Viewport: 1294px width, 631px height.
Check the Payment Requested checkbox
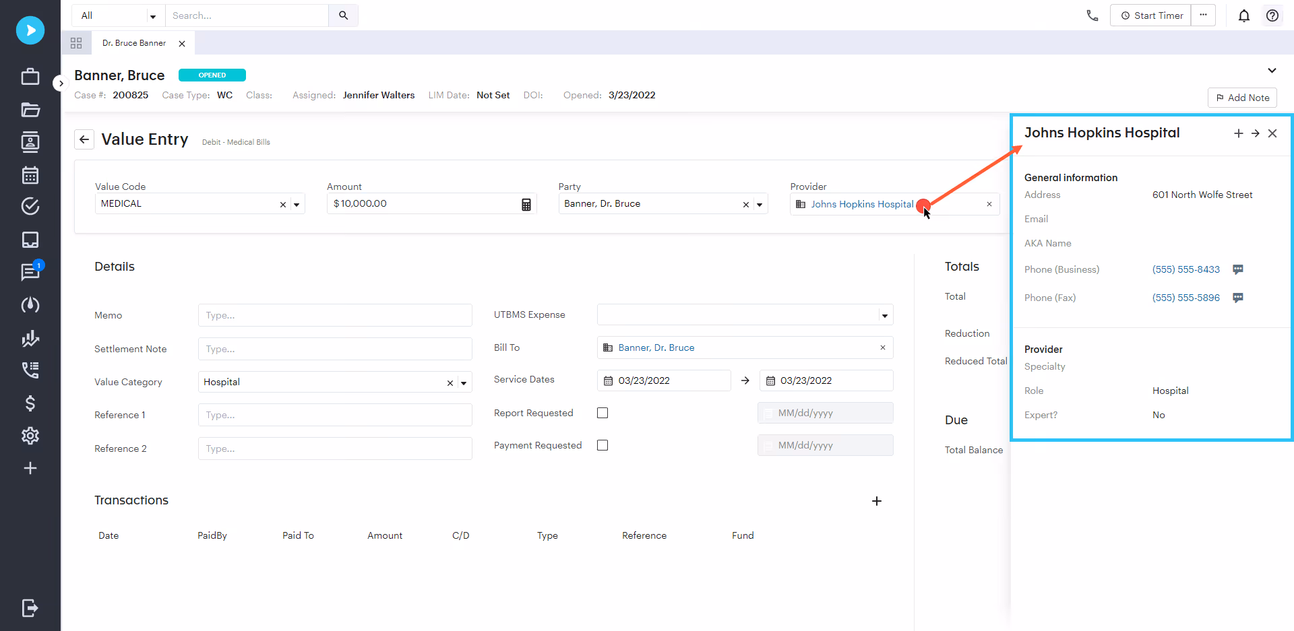pos(603,445)
